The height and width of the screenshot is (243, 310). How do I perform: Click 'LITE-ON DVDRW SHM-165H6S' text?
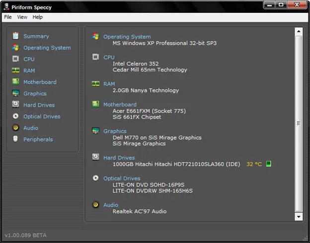click(x=153, y=191)
